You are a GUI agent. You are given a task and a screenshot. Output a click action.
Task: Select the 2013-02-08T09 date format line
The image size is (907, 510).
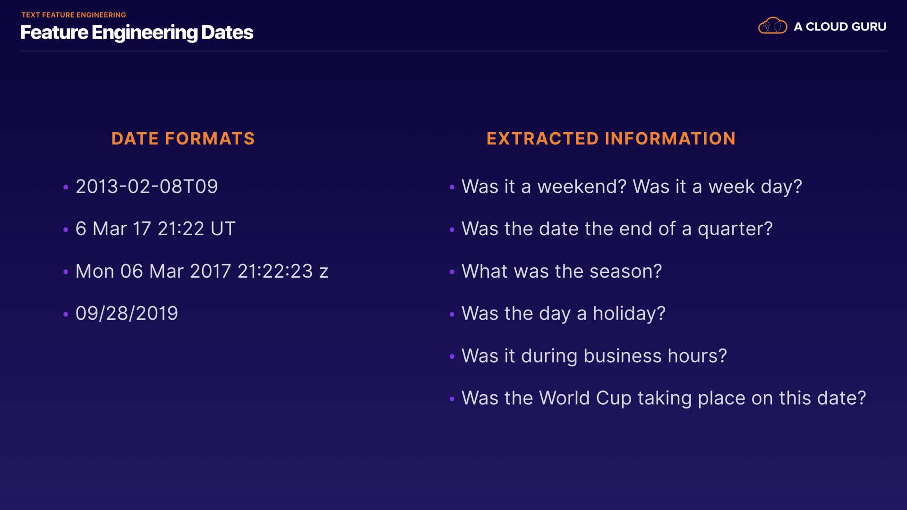coord(146,187)
